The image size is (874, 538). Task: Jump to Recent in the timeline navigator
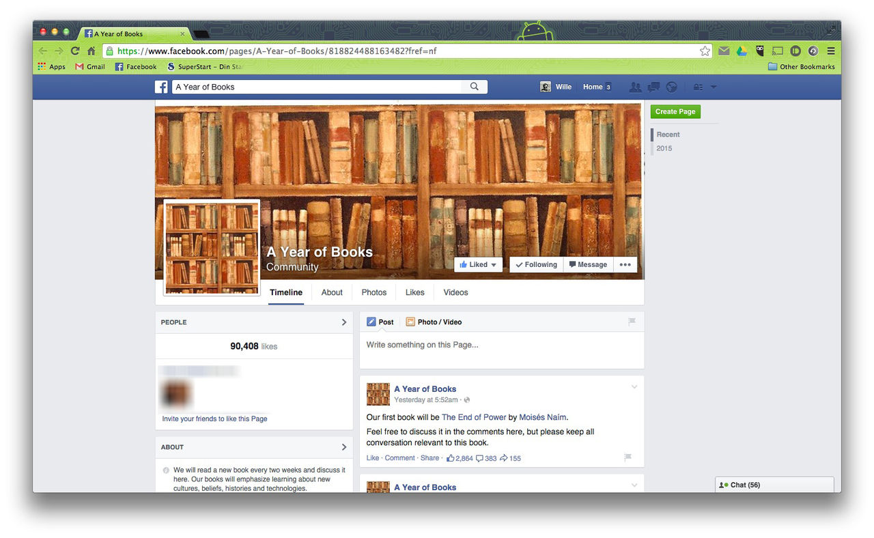[668, 134]
